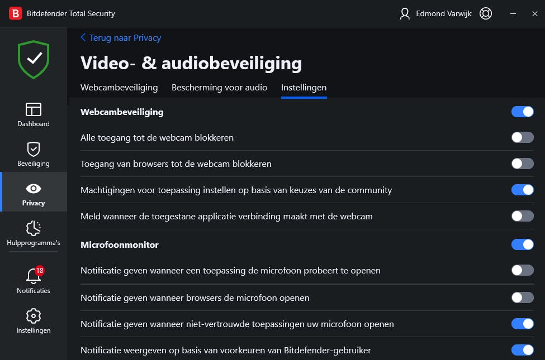Disable the Webcambeveiliging main toggle
The width and height of the screenshot is (545, 360).
[522, 112]
